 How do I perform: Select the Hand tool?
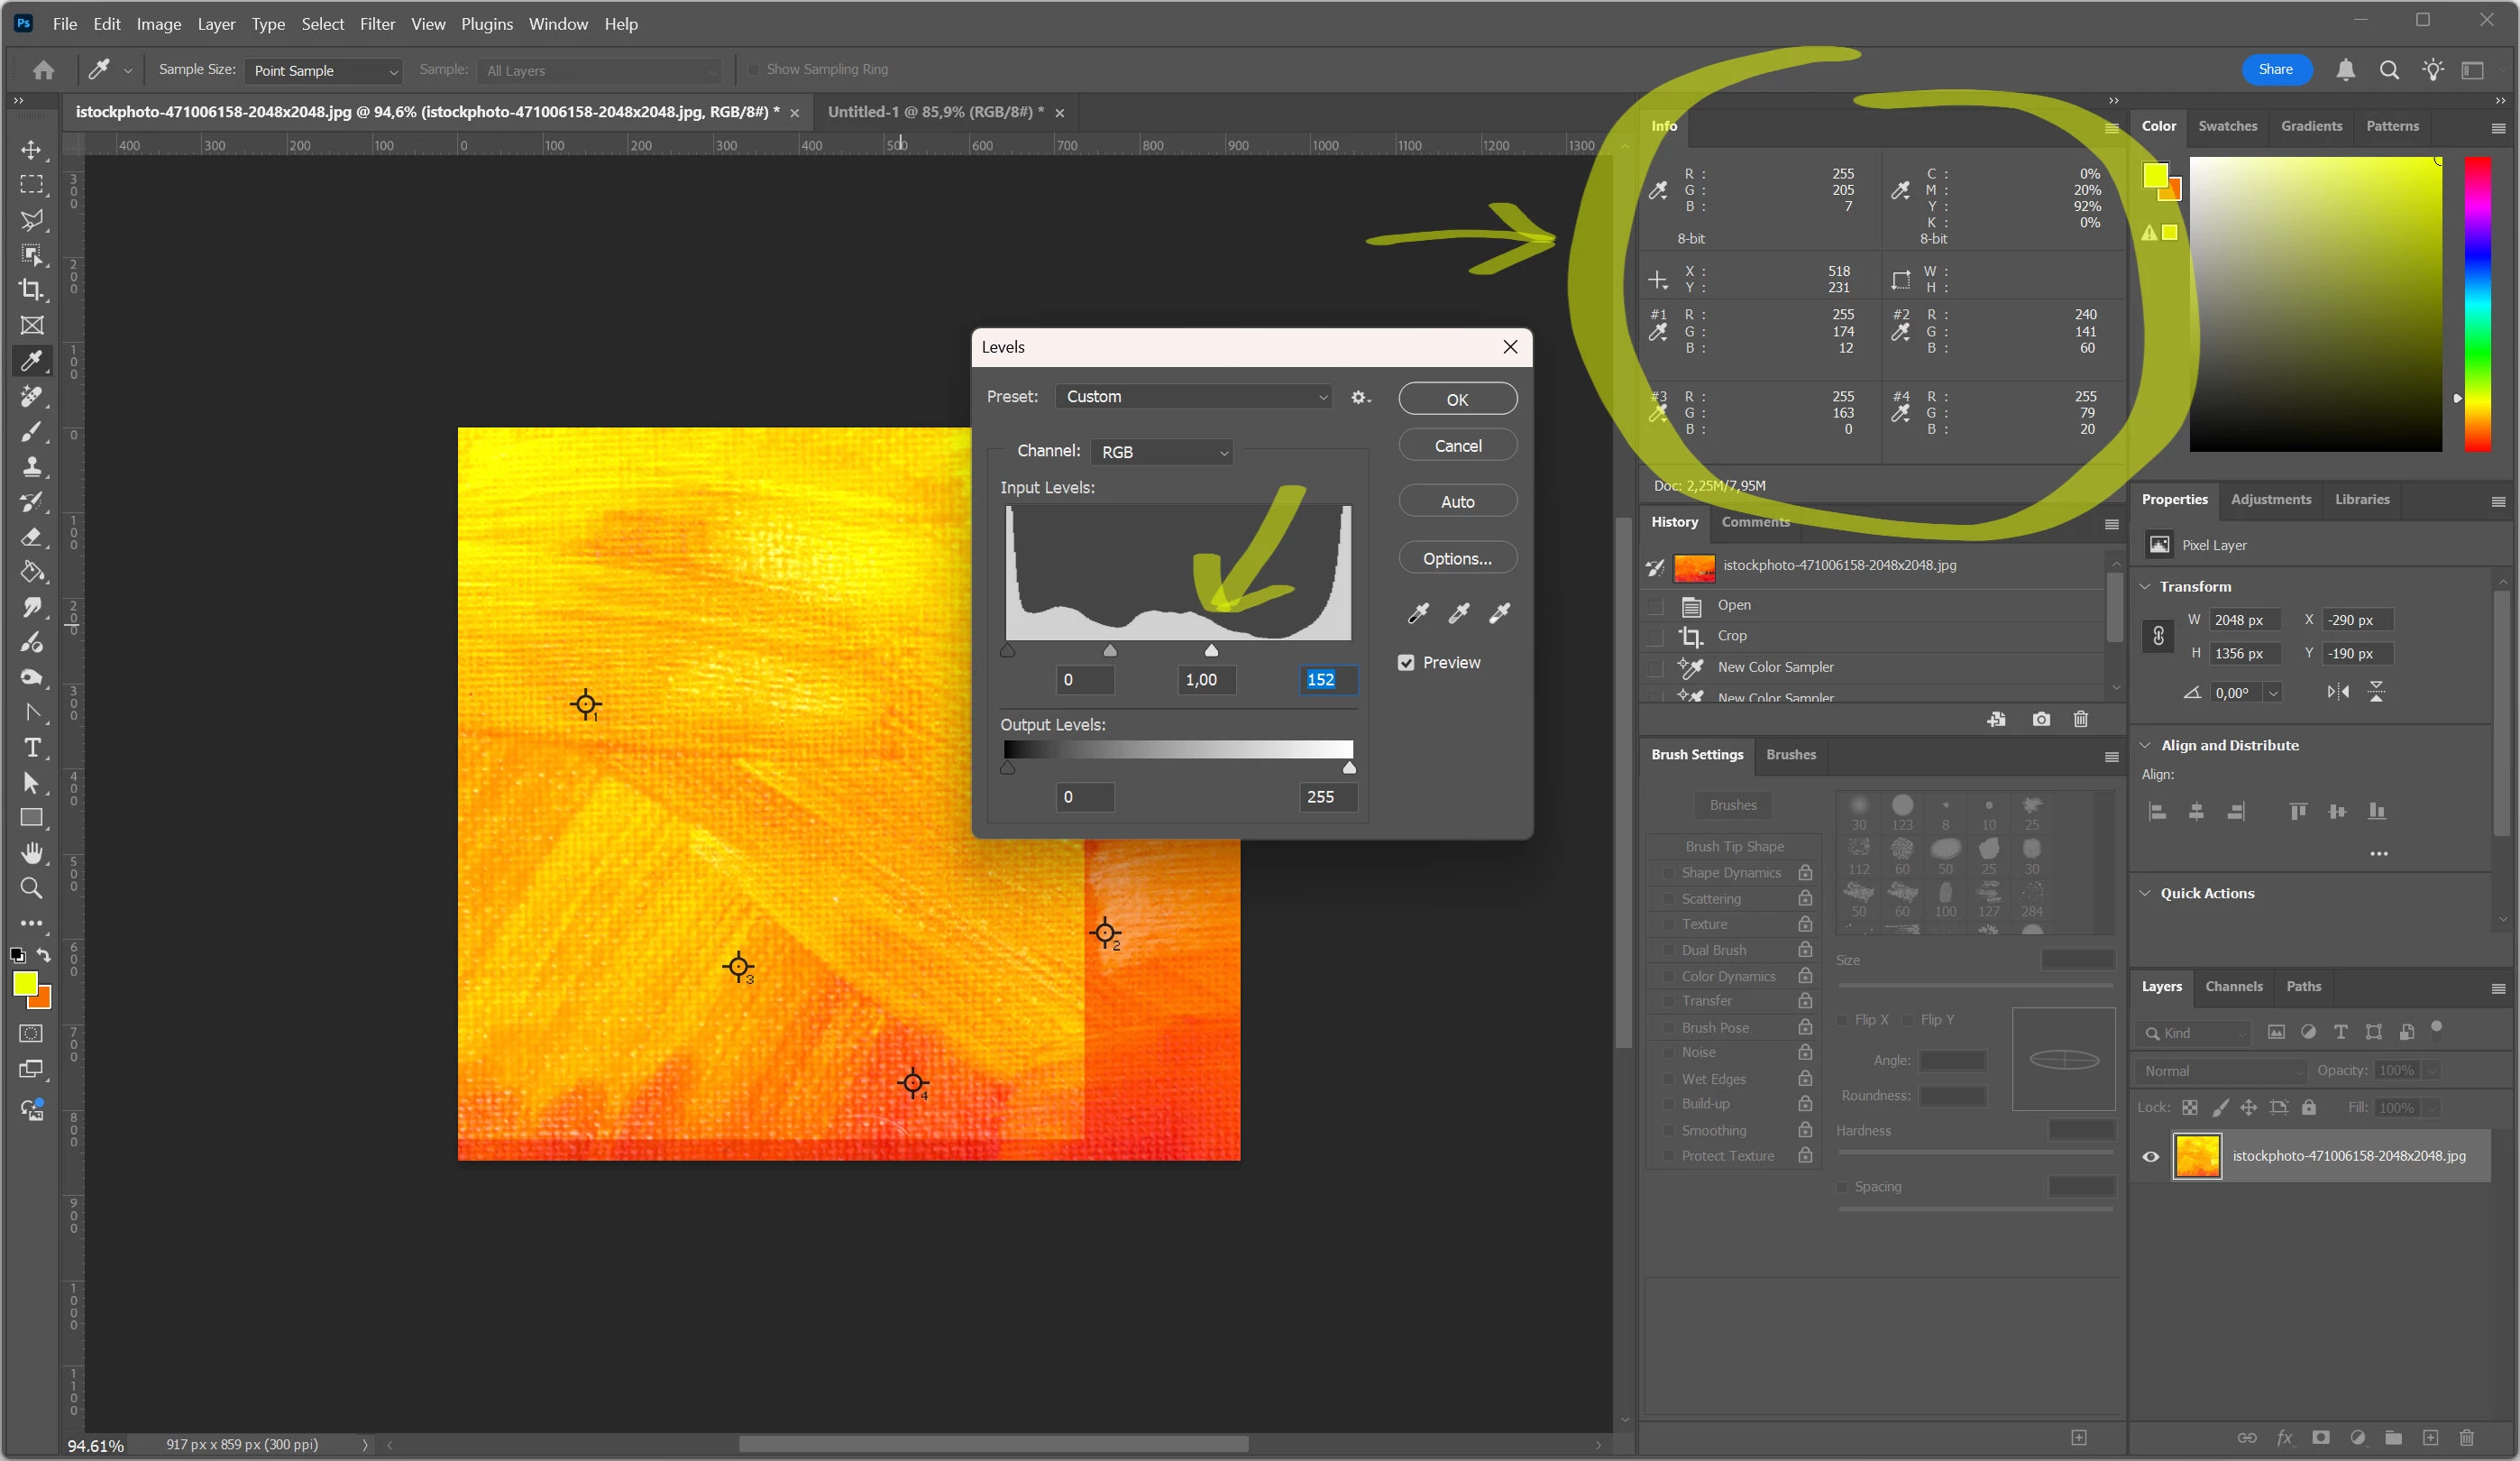[31, 853]
